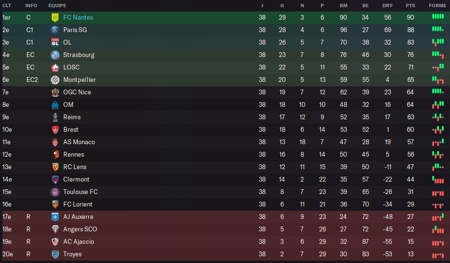Click FC Nantes form indicator bars

(438, 17)
